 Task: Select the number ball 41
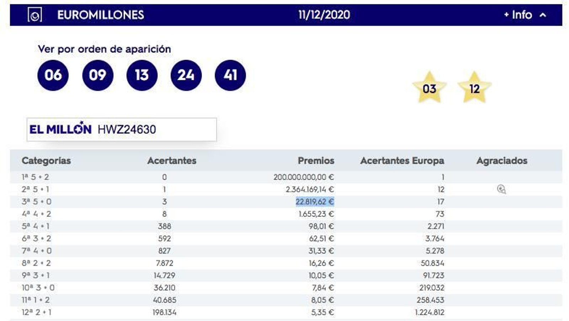pos(230,75)
